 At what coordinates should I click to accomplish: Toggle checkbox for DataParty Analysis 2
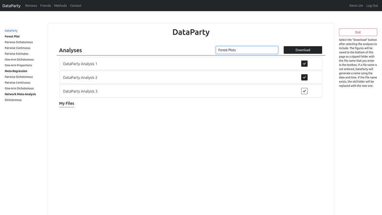tap(304, 77)
